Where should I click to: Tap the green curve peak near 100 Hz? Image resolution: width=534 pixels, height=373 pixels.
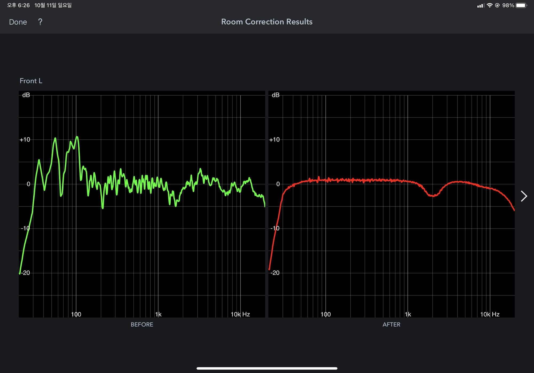[77, 137]
